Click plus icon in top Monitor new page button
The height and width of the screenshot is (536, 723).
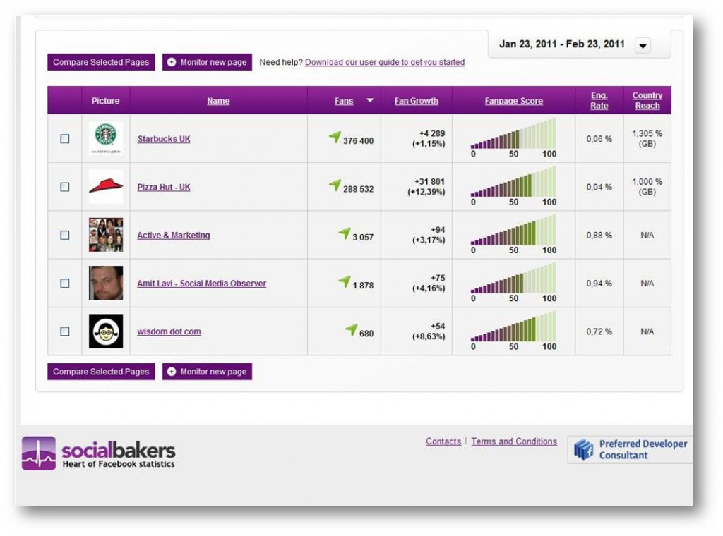pyautogui.click(x=172, y=62)
